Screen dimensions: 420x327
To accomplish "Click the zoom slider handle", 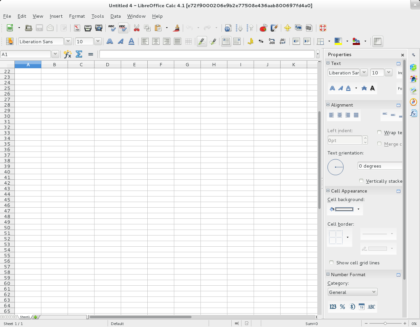I will point(385,323).
